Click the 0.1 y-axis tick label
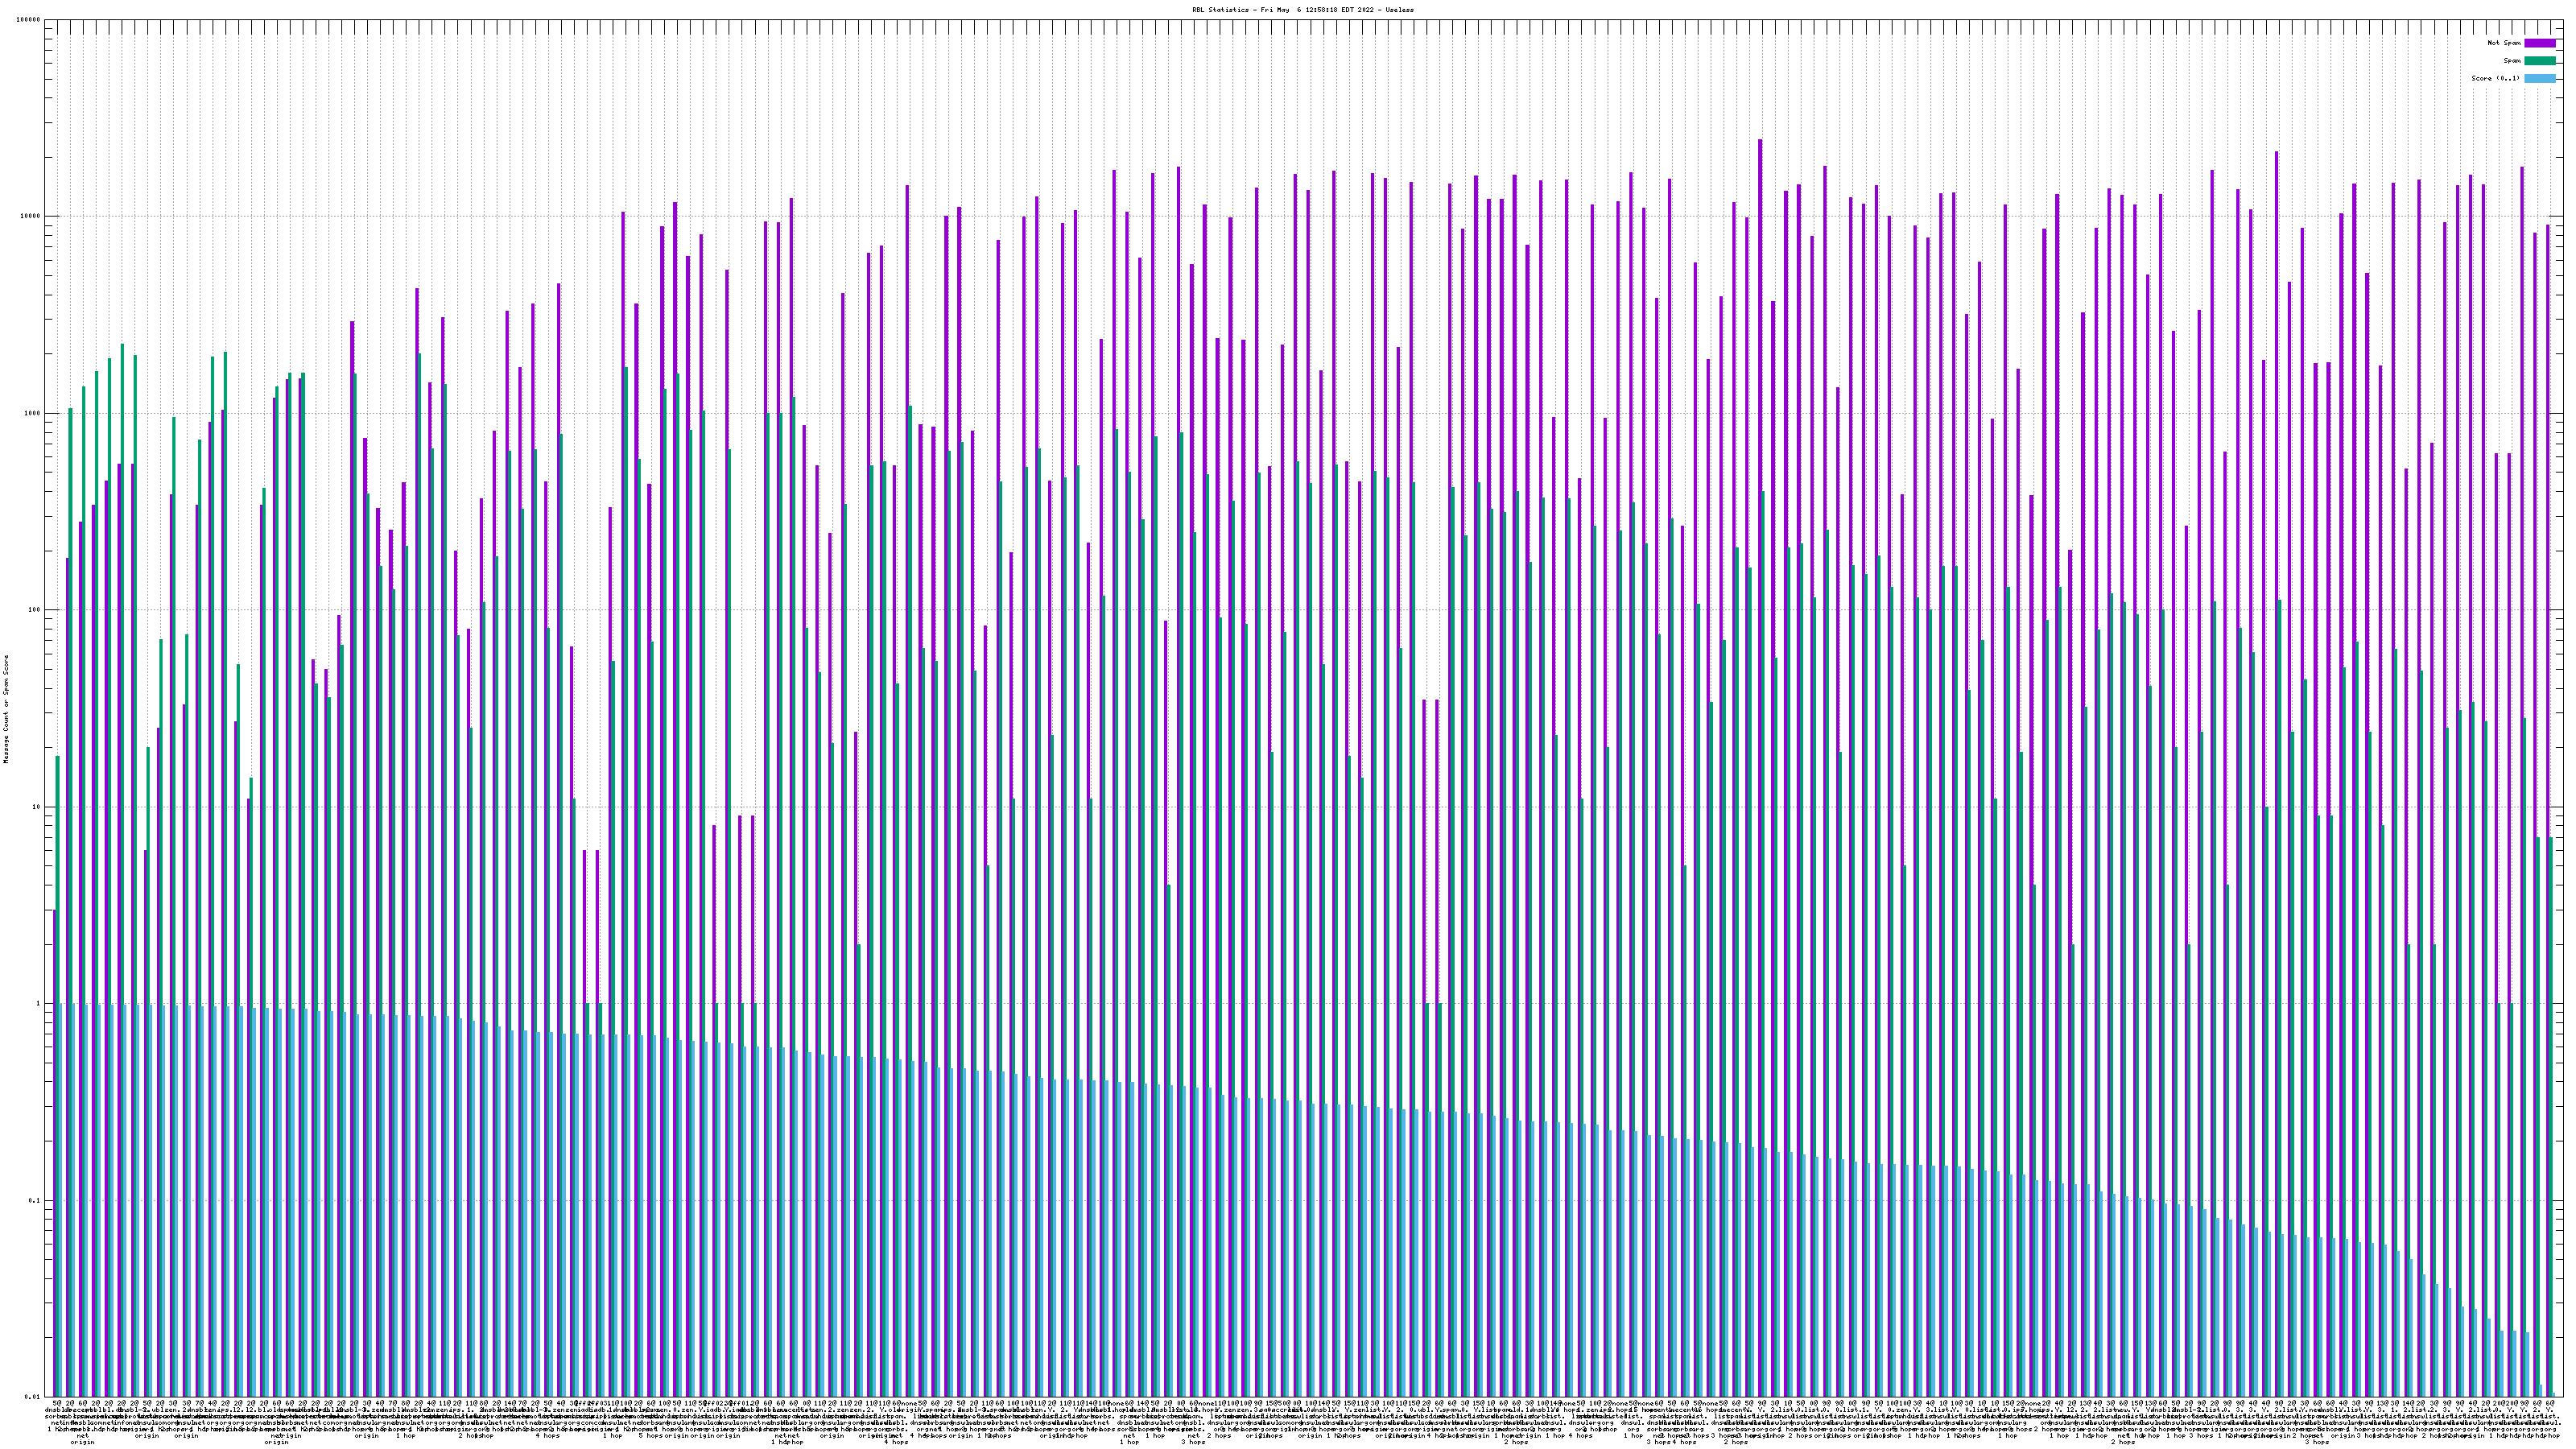This screenshot has height=1449, width=2576. coord(35,1201)
